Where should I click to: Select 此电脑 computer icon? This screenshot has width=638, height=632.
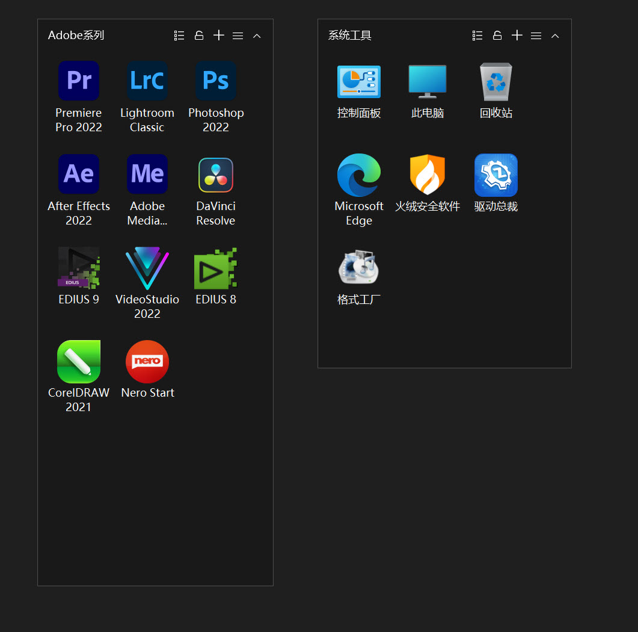pyautogui.click(x=427, y=81)
